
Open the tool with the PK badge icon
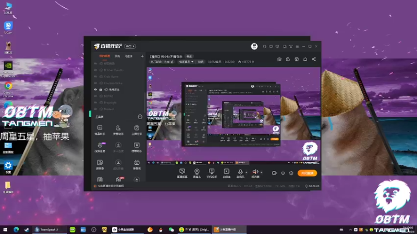point(119,179)
